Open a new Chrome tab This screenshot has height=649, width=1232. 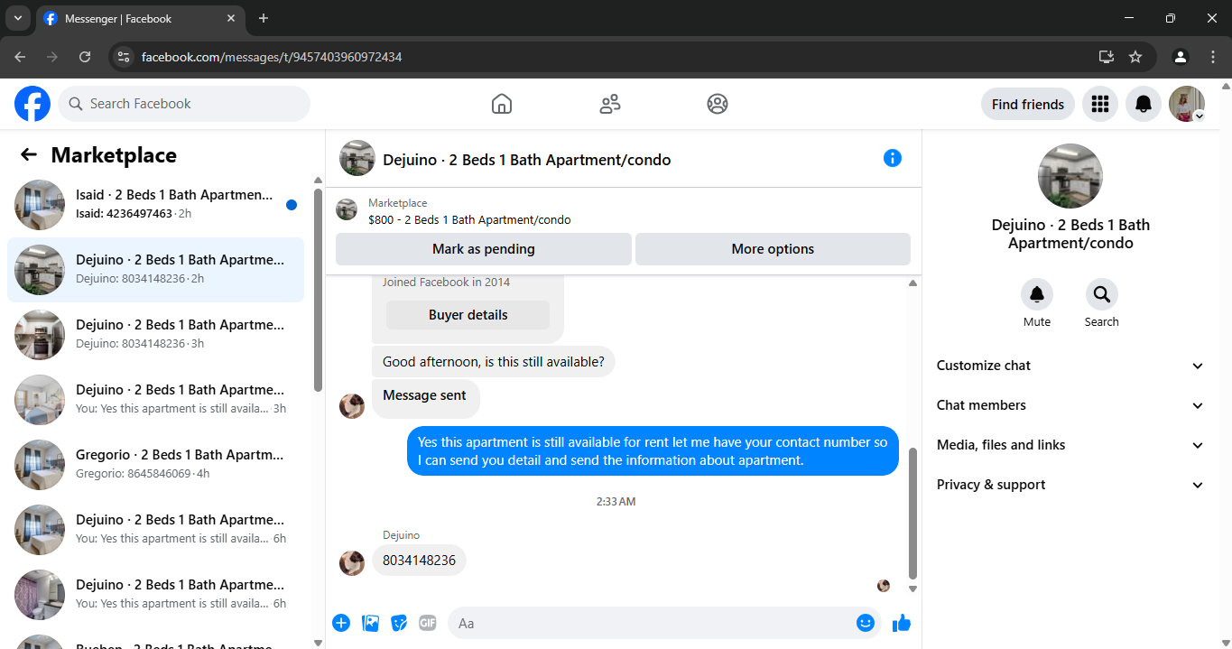(x=264, y=18)
